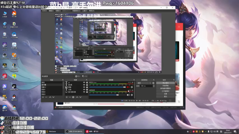Open scene transition settings gear
Image resolution: width=239 pixels, height=134 pixels.
tap(153, 83)
